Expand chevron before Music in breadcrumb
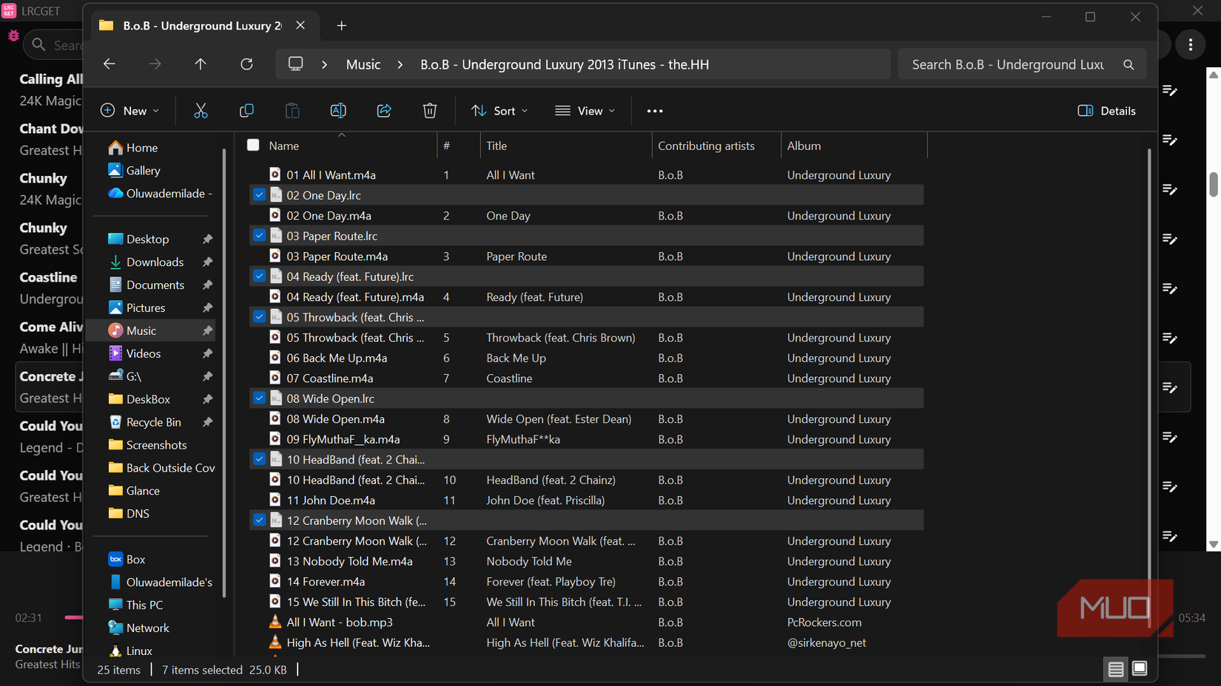The width and height of the screenshot is (1221, 686). (x=324, y=65)
